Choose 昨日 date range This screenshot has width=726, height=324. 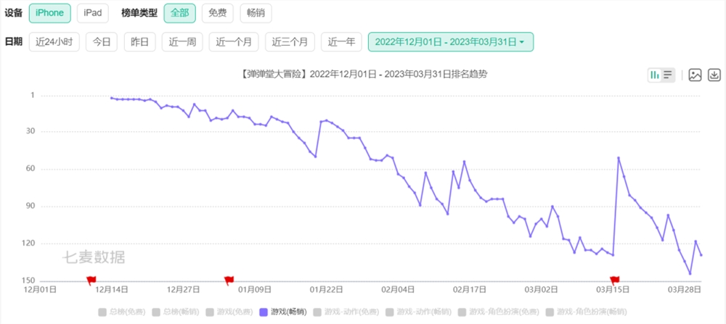(140, 42)
